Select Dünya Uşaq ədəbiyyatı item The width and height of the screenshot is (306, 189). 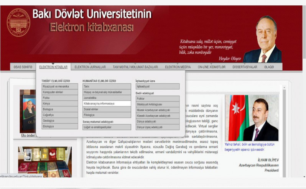point(158,127)
